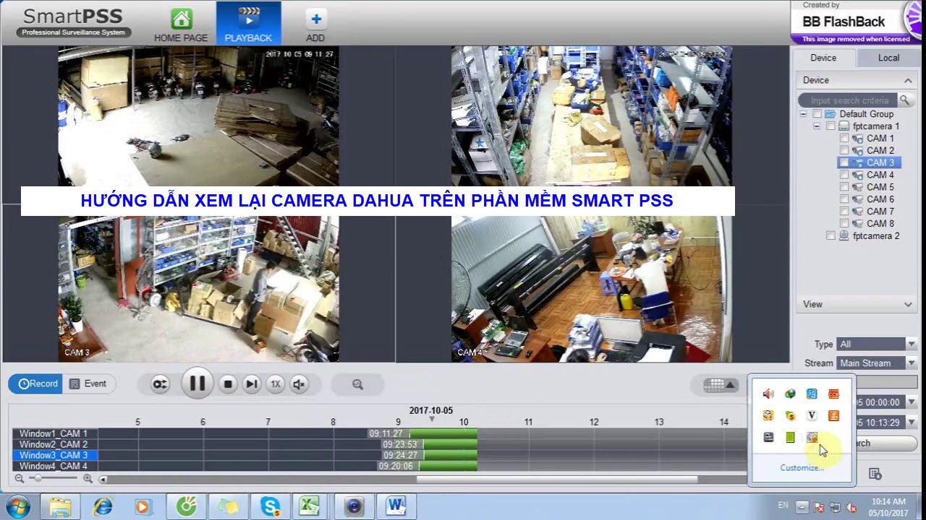Enable the CAM 5 checkbox
This screenshot has height=520, width=926.
(x=844, y=187)
